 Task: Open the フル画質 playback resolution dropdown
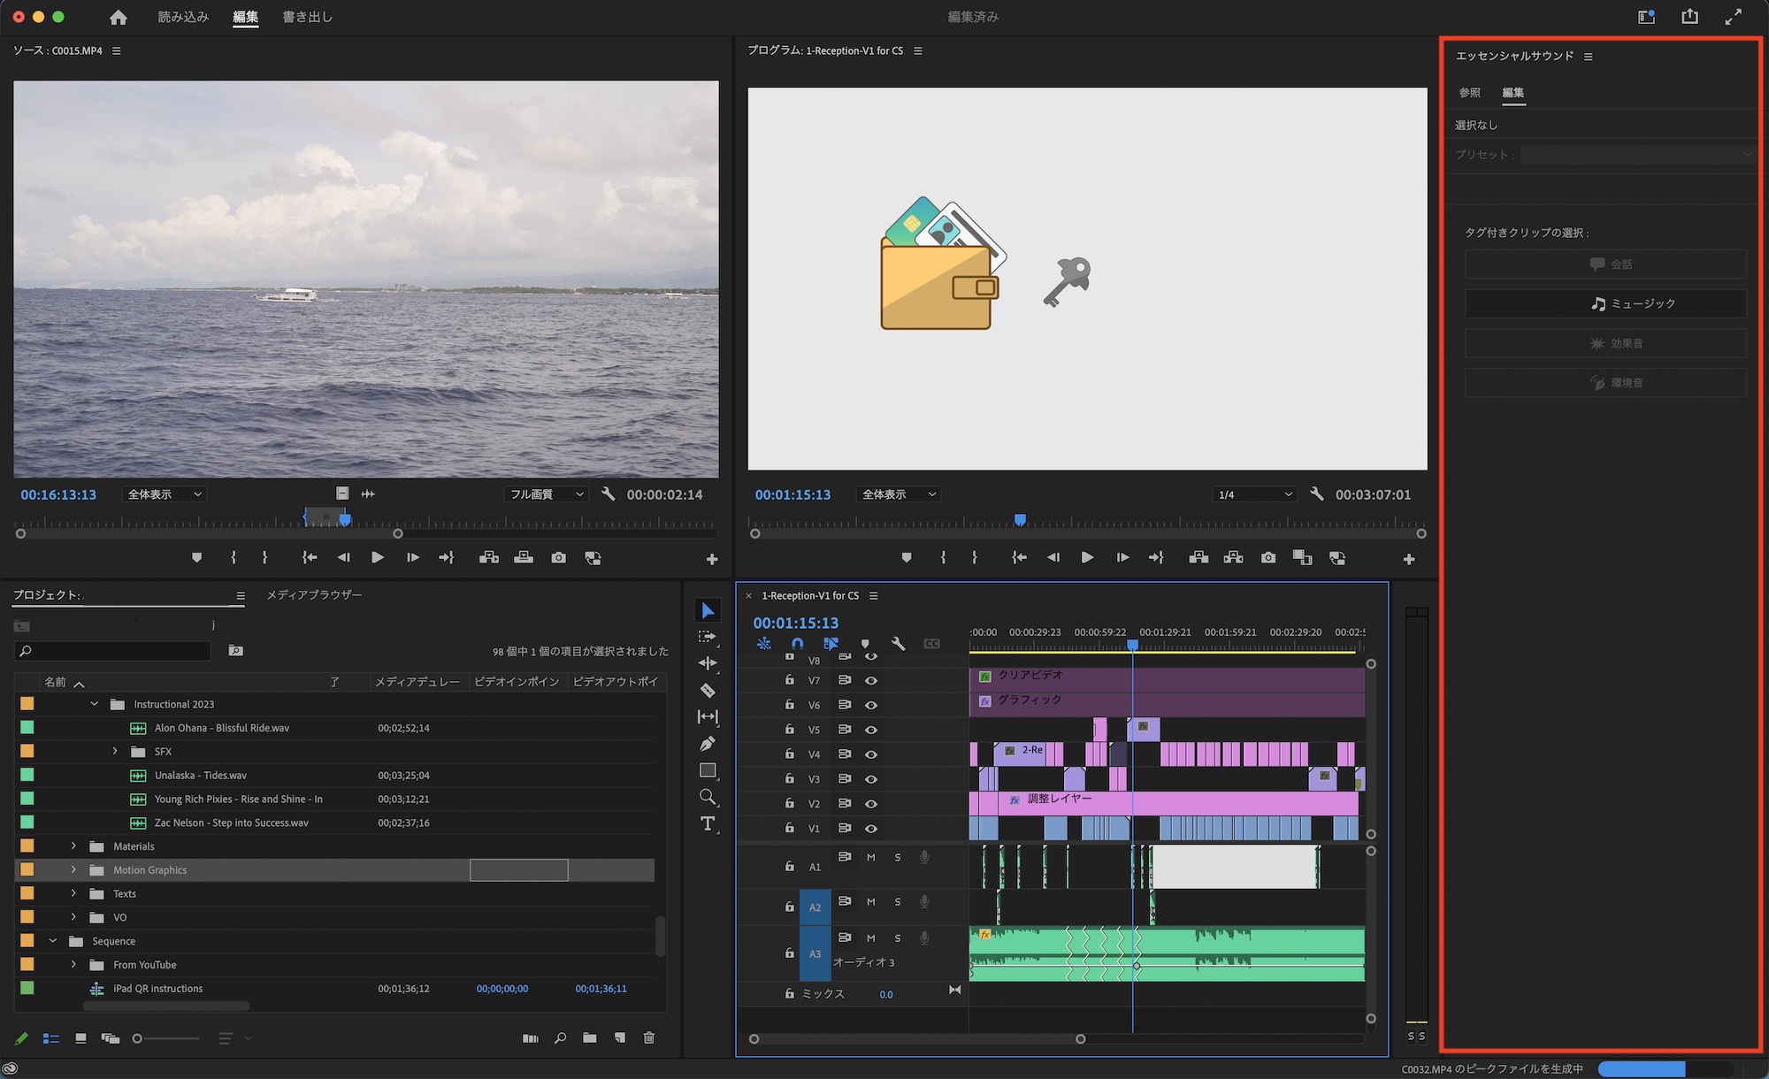547,494
